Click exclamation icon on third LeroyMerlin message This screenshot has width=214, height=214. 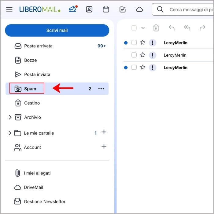point(153,68)
